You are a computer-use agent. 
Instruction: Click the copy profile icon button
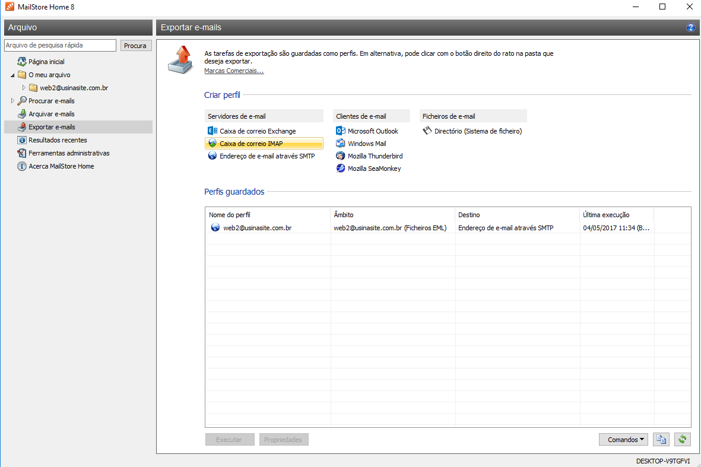pyautogui.click(x=661, y=440)
